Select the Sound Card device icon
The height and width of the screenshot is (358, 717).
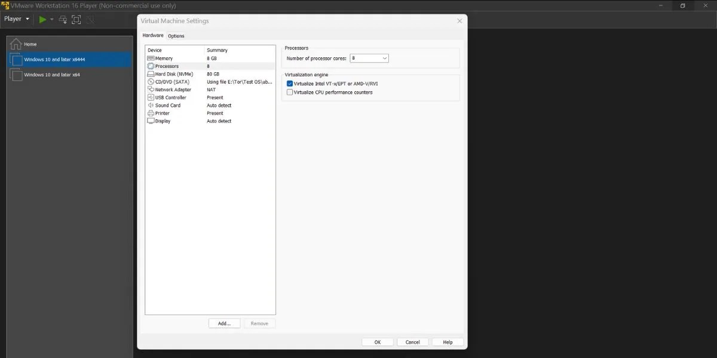152,105
